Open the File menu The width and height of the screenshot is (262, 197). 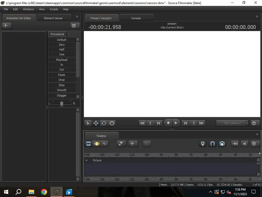point(6,9)
